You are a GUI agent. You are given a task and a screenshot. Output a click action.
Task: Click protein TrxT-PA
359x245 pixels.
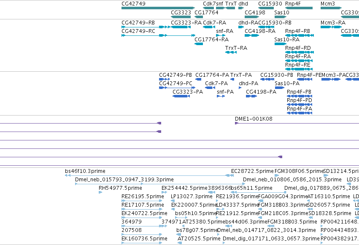(x=241, y=75)
